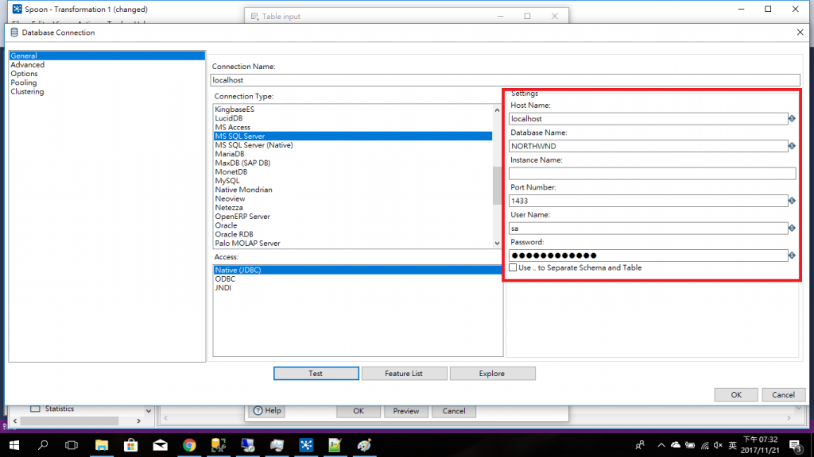Click the People icon in the taskbar
This screenshot has width=814, height=457.
click(640, 445)
